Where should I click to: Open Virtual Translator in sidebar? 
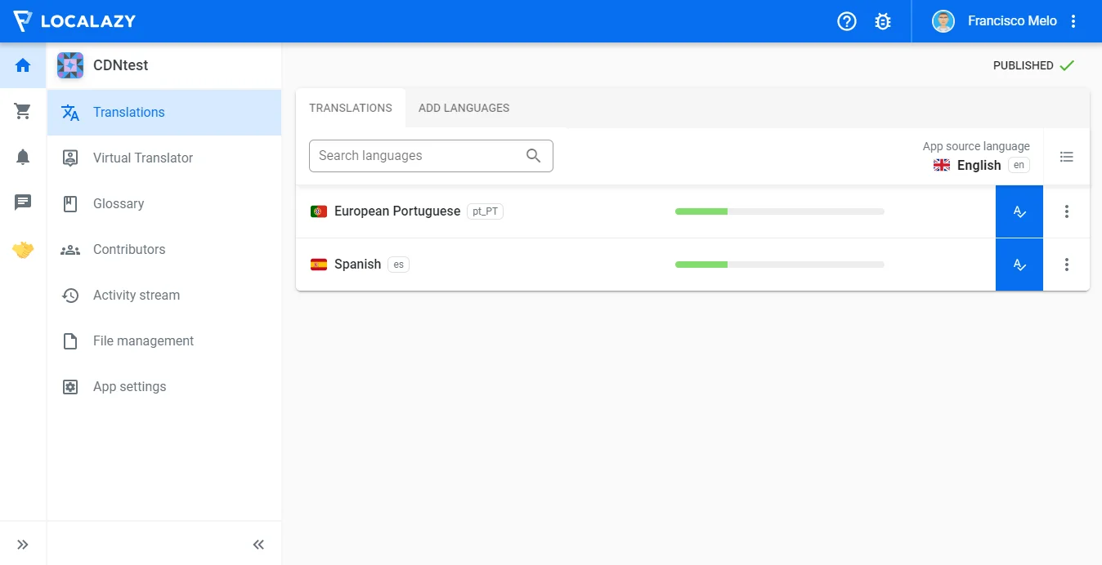pyautogui.click(x=143, y=158)
